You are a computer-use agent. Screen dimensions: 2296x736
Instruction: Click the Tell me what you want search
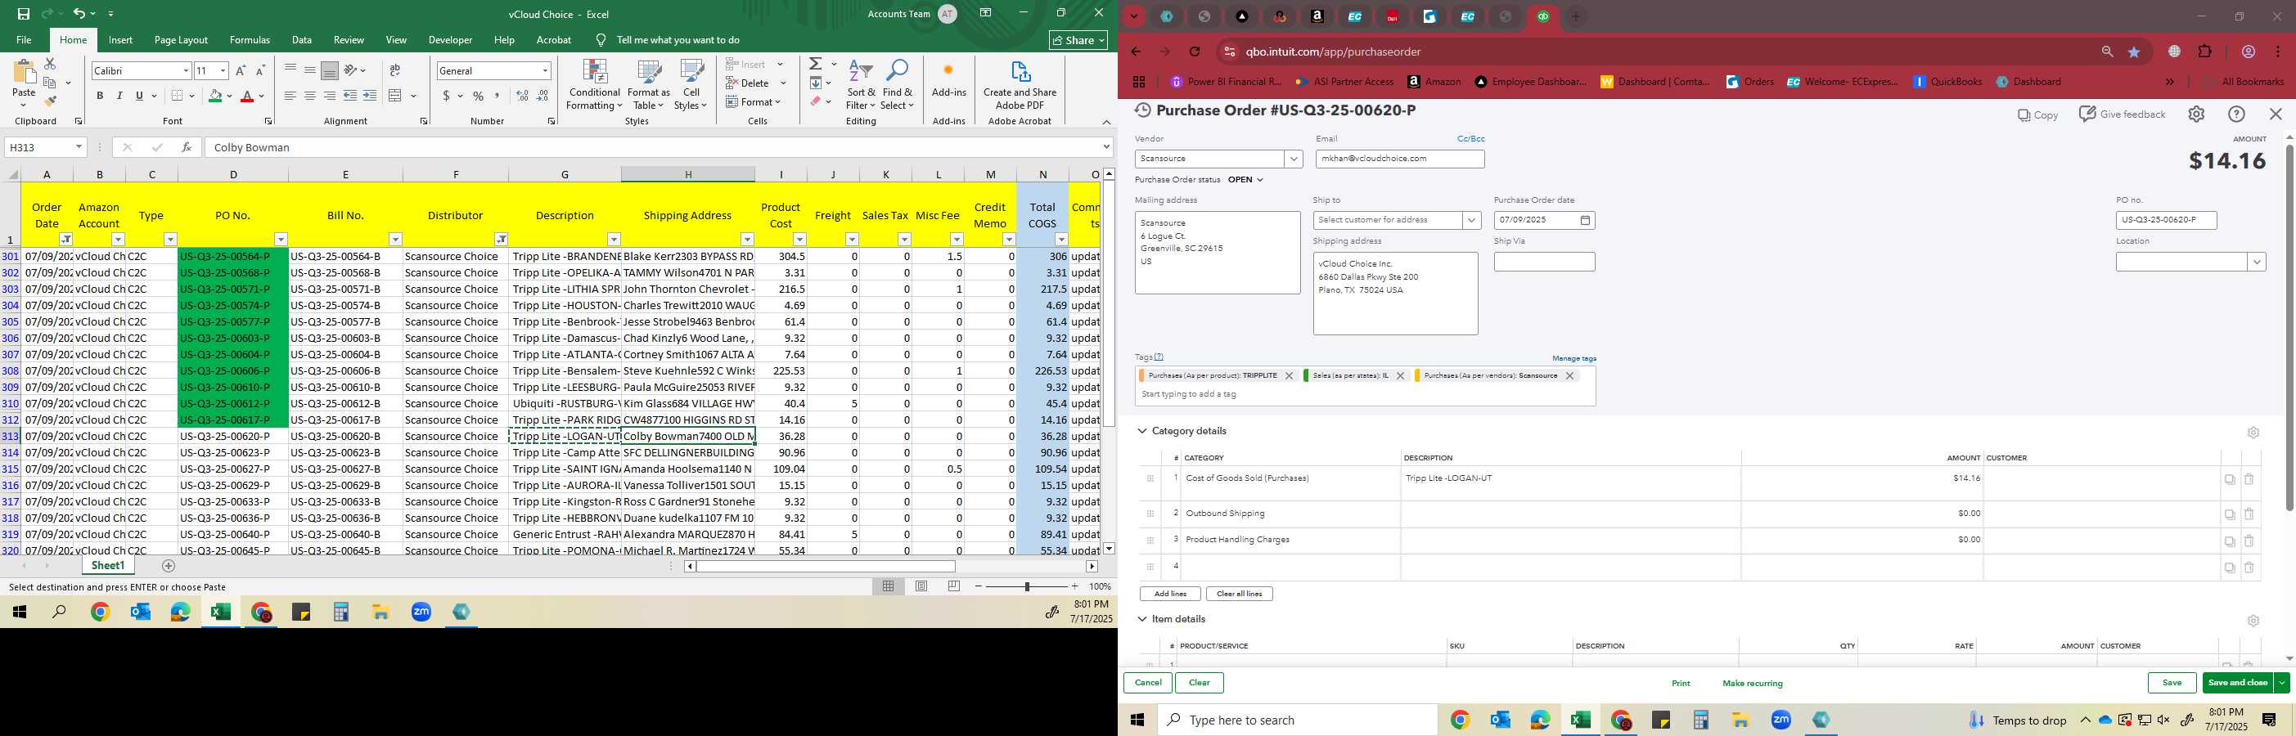[678, 40]
